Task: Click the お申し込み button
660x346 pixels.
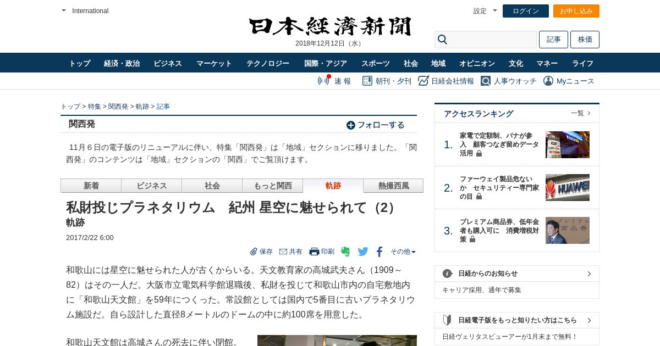Action: [x=576, y=11]
